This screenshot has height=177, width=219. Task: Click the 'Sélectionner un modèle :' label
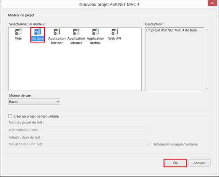coord(28,24)
